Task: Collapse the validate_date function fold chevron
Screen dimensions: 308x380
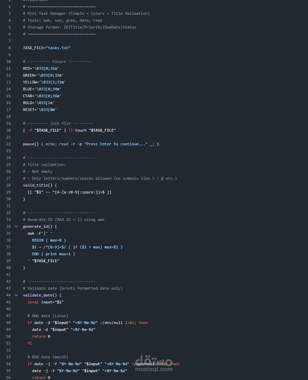Action: [16, 295]
